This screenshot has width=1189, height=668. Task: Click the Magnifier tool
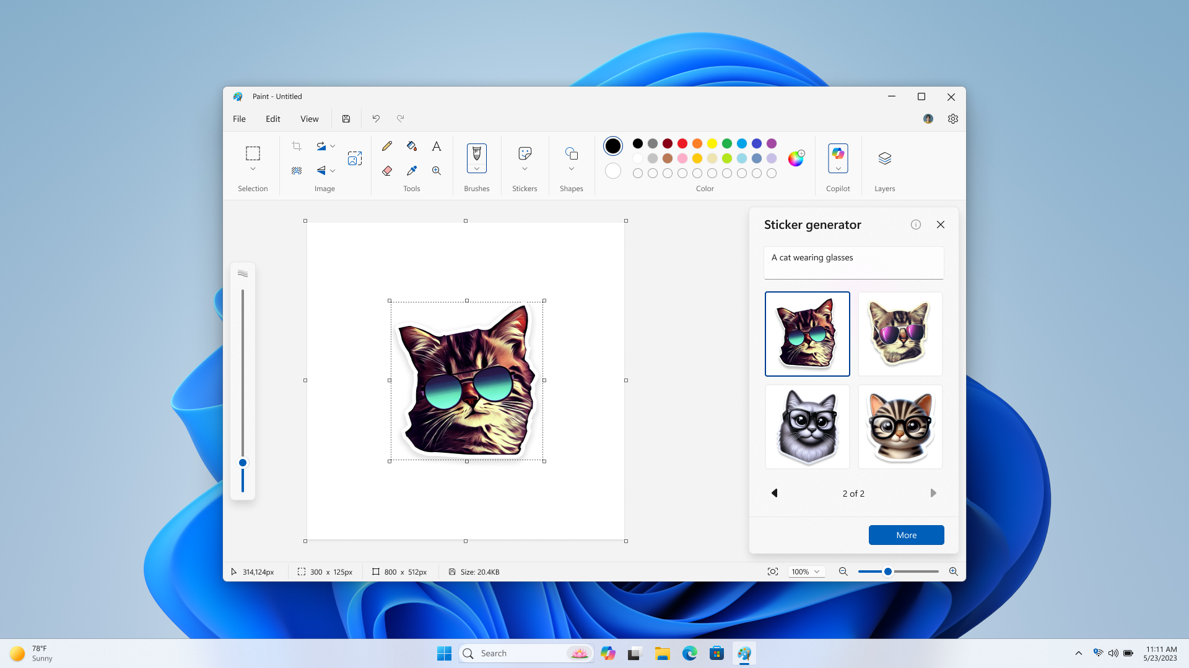[x=437, y=171]
